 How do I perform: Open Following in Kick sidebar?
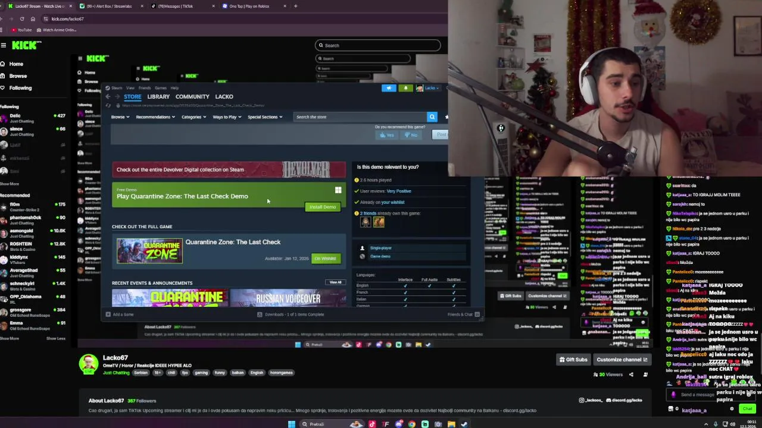(x=16, y=87)
